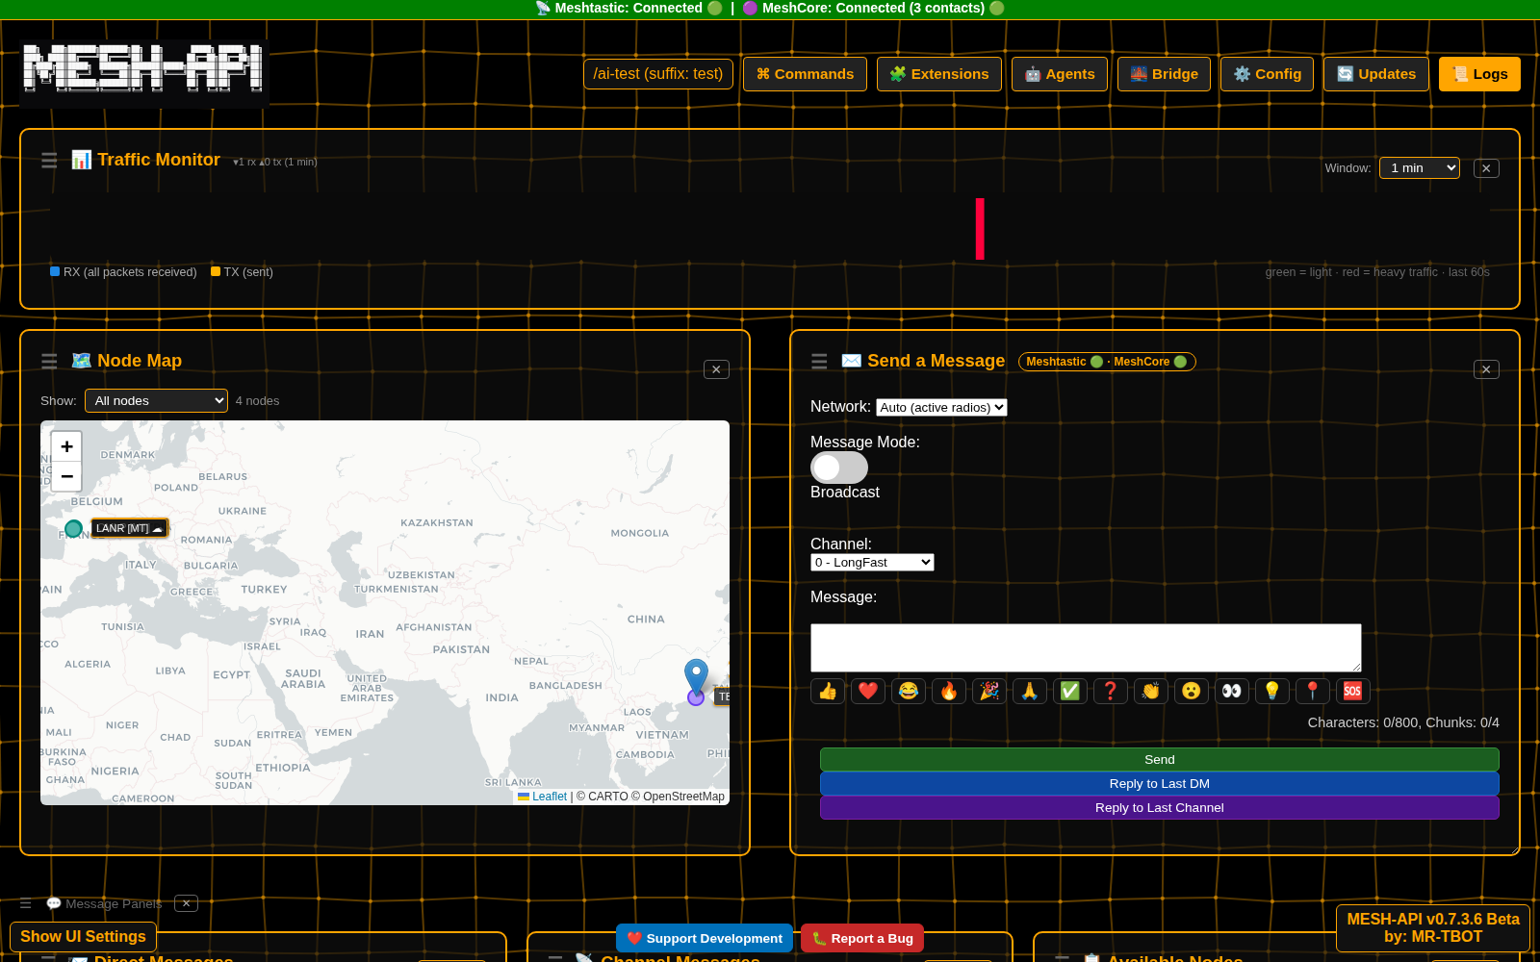
Task: Click Support Development button
Action: (705, 938)
